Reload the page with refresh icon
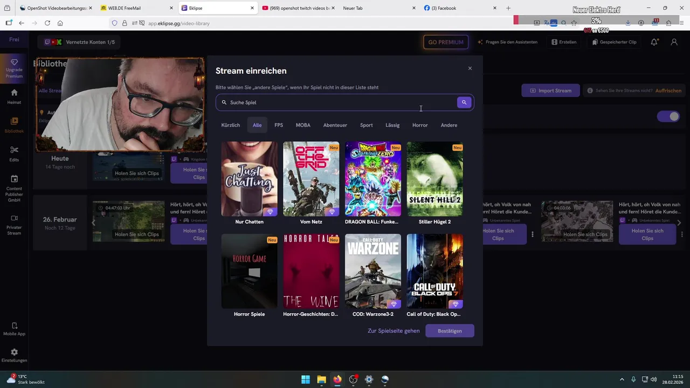The width and height of the screenshot is (690, 388). (x=47, y=23)
